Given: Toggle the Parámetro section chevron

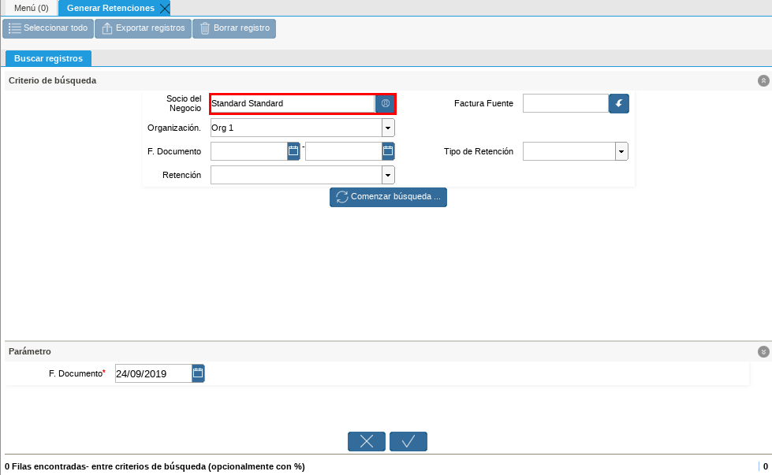Looking at the screenshot, I should (763, 351).
